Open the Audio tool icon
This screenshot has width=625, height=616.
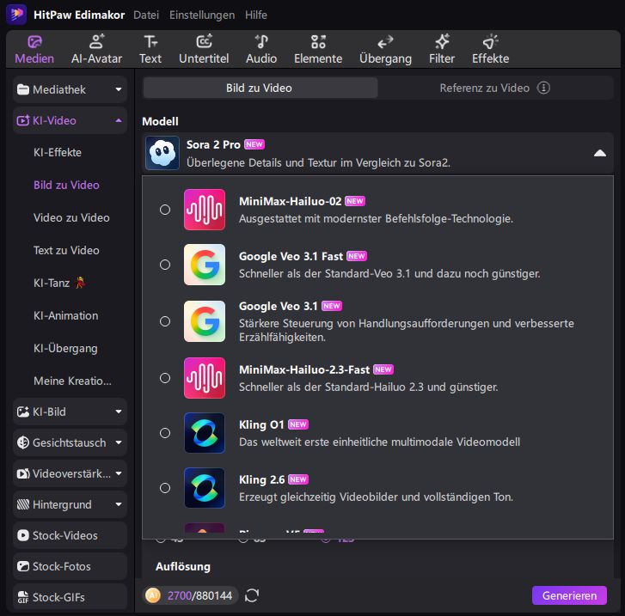click(261, 41)
